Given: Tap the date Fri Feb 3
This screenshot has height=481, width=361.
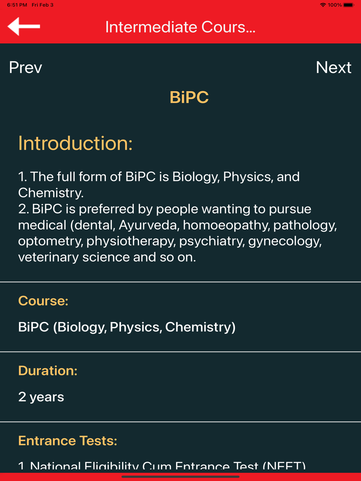Looking at the screenshot, I should (43, 5).
